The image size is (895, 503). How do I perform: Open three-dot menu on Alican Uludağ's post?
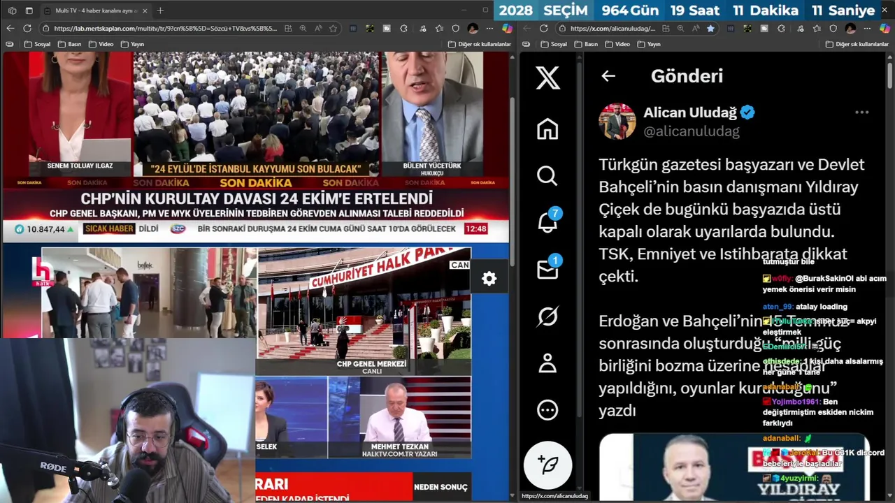point(861,112)
